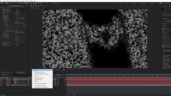Viewport: 171px width, 96px height.
Task: Open the Effect menu in menu bar
Action: [17, 1]
